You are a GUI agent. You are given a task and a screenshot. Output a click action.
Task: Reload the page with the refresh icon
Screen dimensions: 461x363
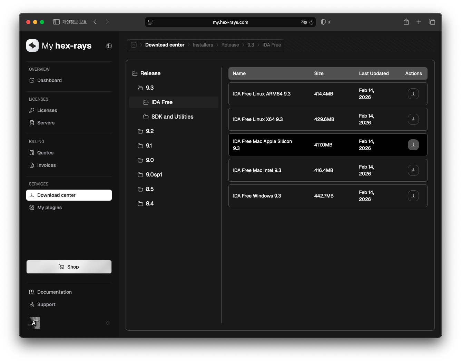(311, 22)
